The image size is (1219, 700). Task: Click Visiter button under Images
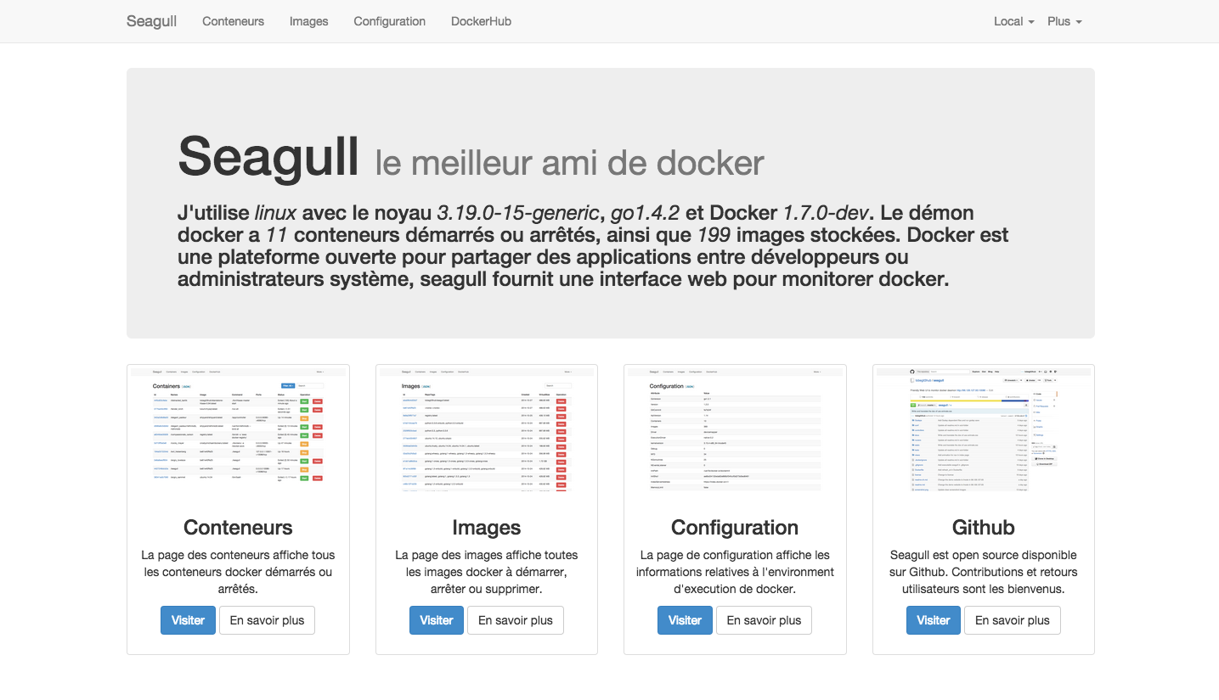pyautogui.click(x=437, y=620)
